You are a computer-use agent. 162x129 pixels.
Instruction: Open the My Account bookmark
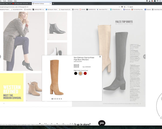point(52,9)
